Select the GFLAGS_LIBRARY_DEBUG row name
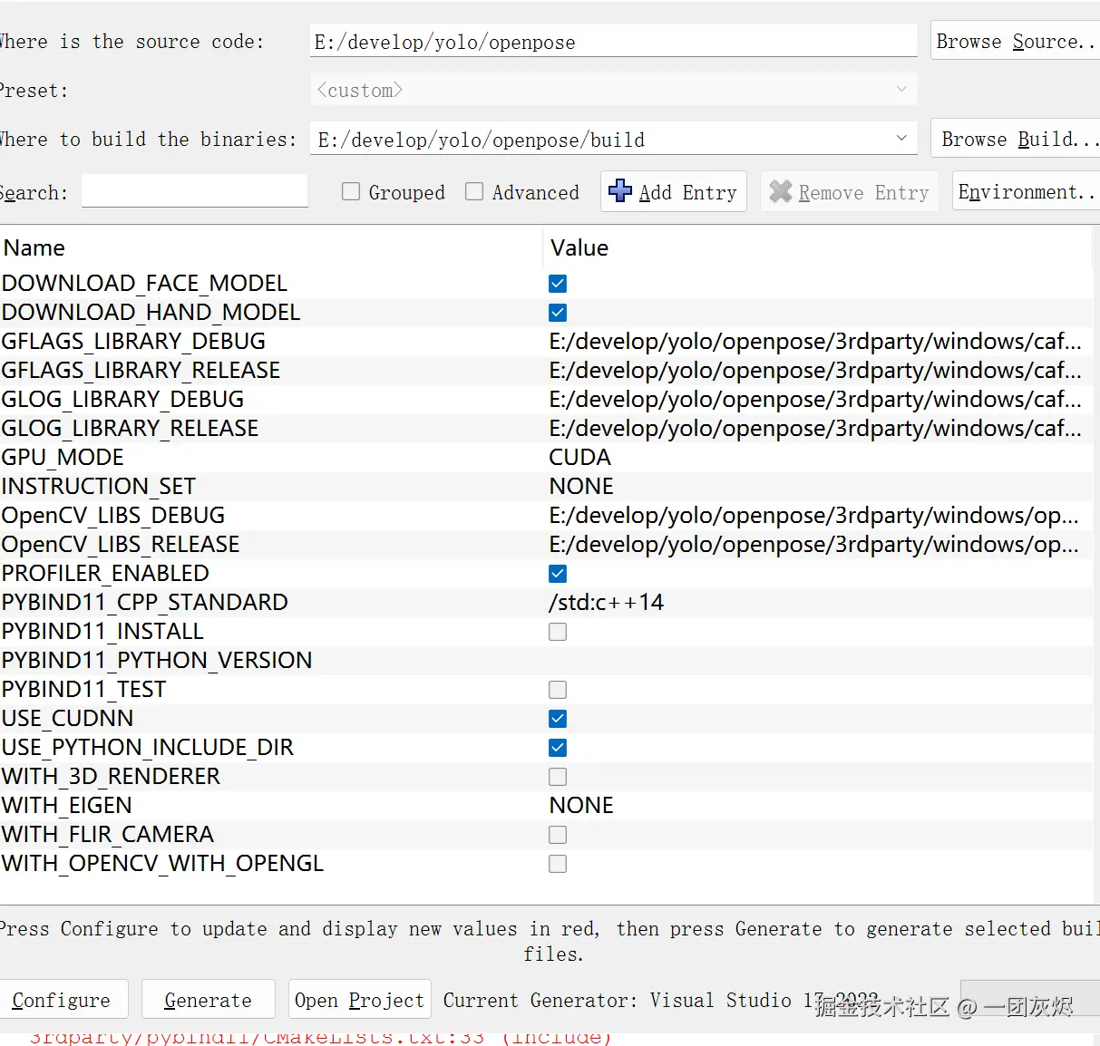 tap(133, 342)
